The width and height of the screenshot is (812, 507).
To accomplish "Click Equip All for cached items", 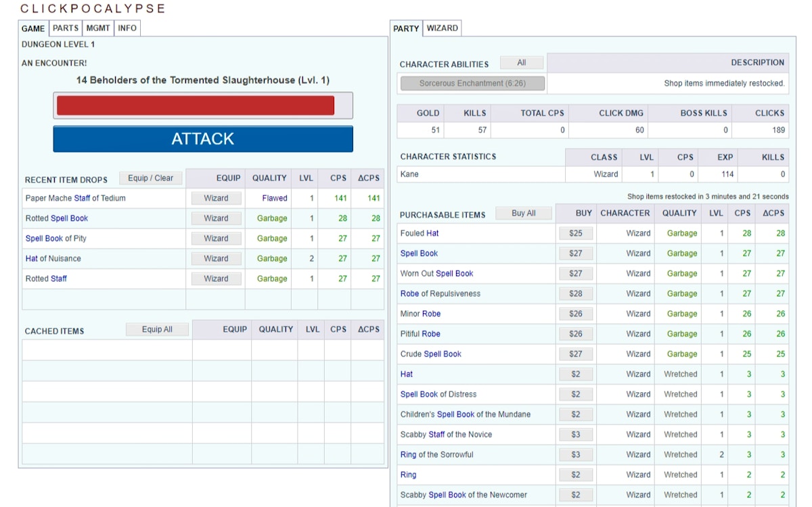I will pos(157,330).
